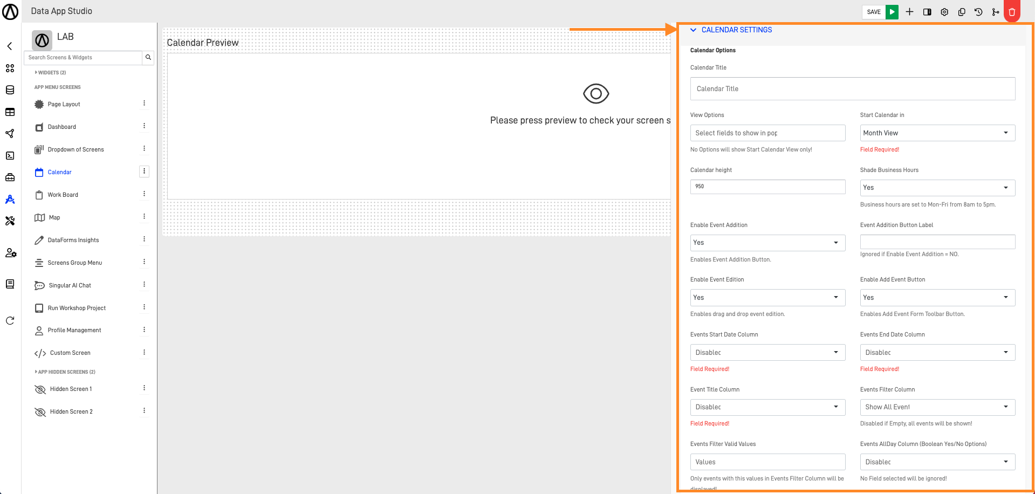This screenshot has width=1035, height=494.
Task: Select Hidden Screen 2
Action: pos(71,411)
